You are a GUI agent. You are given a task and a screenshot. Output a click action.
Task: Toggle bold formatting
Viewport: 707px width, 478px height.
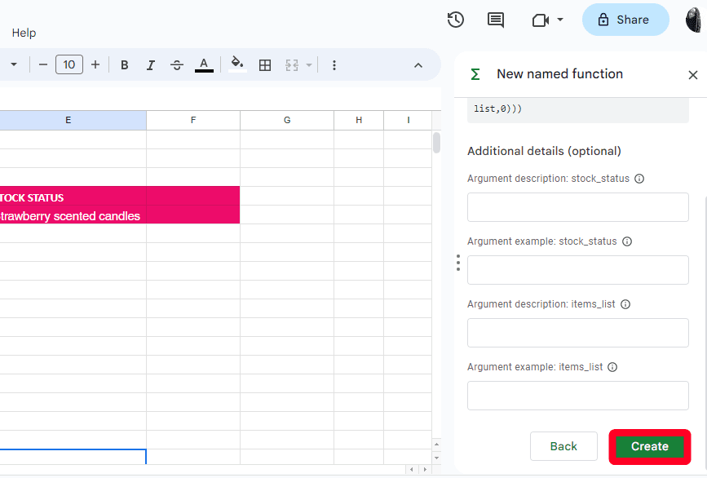coord(125,65)
